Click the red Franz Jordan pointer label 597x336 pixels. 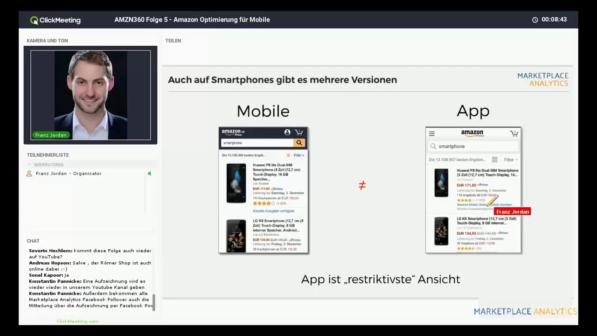point(512,212)
